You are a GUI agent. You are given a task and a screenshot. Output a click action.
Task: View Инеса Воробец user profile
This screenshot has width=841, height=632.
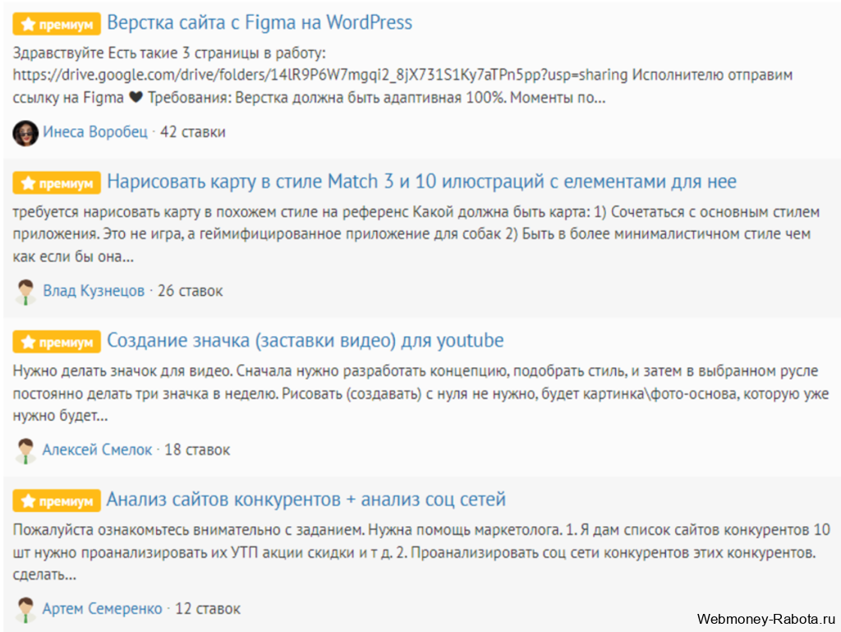point(95,132)
